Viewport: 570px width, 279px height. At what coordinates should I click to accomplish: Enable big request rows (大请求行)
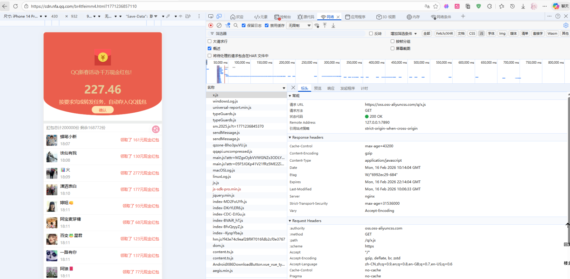coord(210,41)
